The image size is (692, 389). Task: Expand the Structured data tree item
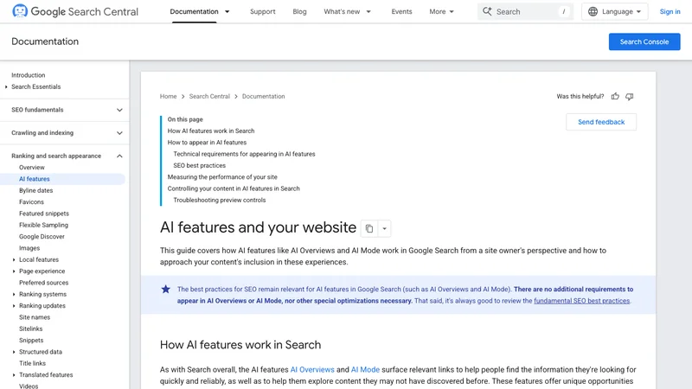[x=14, y=352]
